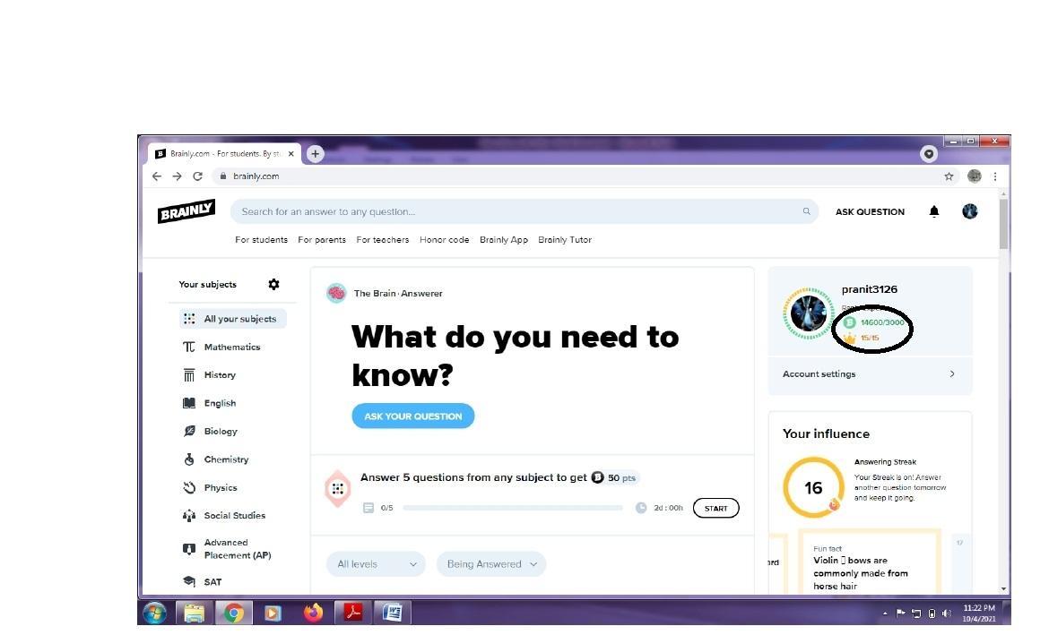Open All levels dropdown
1049x635 pixels.
tap(376, 564)
